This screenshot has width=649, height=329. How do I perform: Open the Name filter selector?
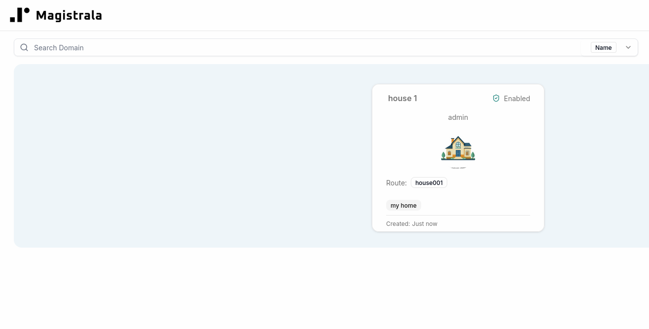point(603,47)
